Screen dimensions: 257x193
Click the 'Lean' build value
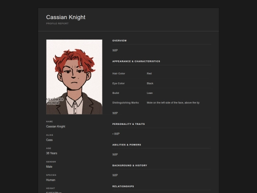pos(150,93)
